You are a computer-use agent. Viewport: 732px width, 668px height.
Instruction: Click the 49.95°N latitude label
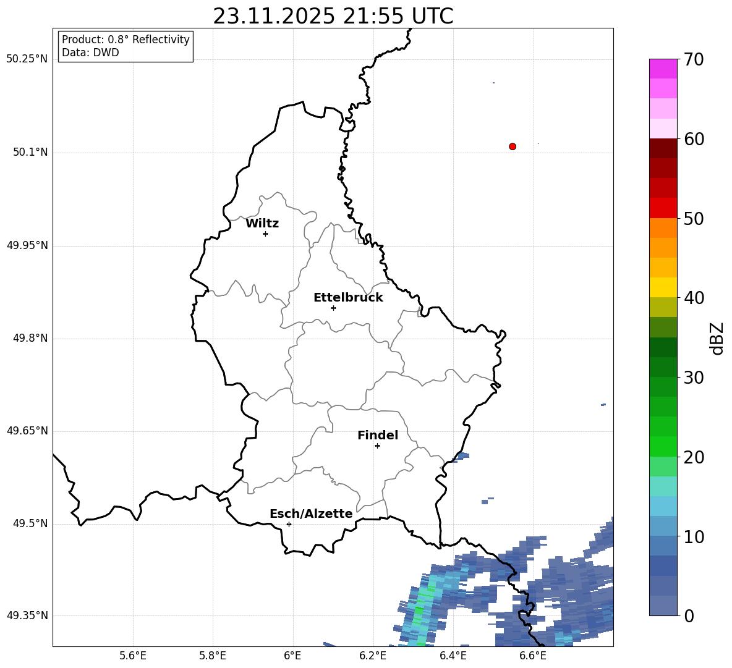pos(27,245)
